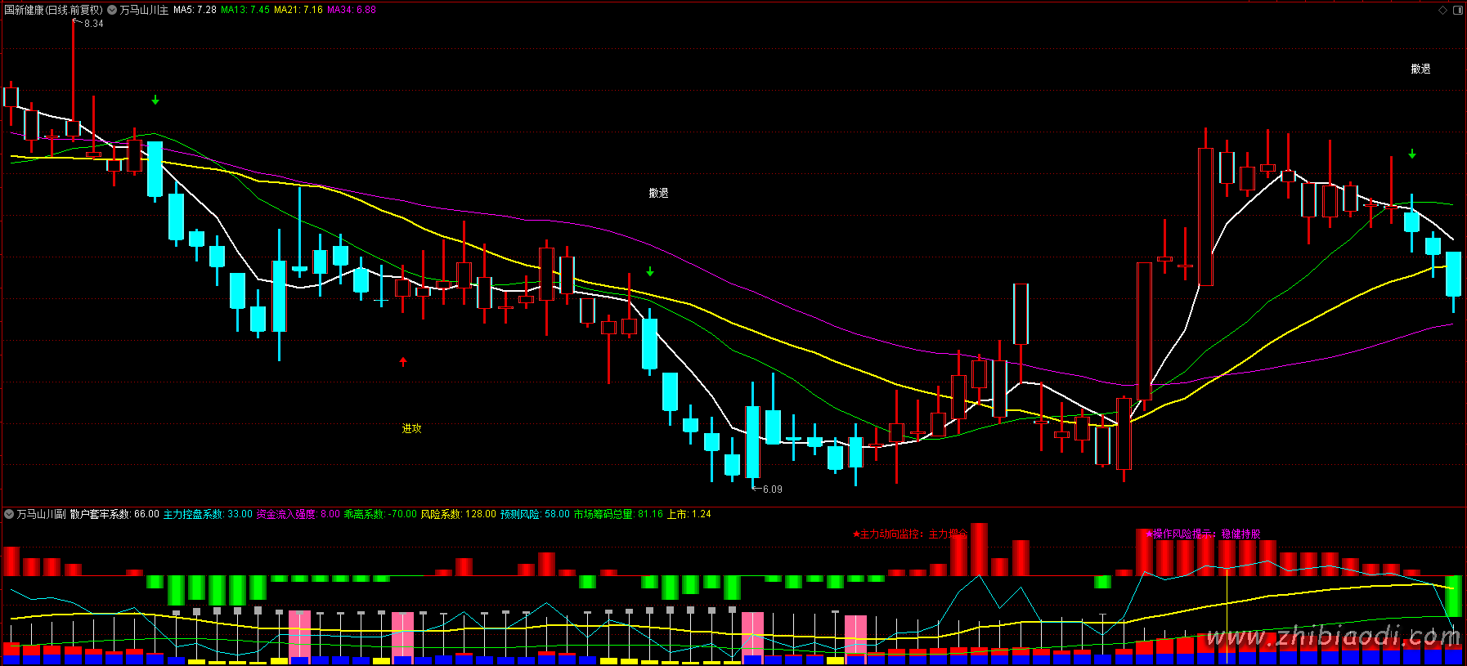Screen dimensions: 1467x666
Task: Click the 撤退 label in chart middle
Action: tap(658, 193)
